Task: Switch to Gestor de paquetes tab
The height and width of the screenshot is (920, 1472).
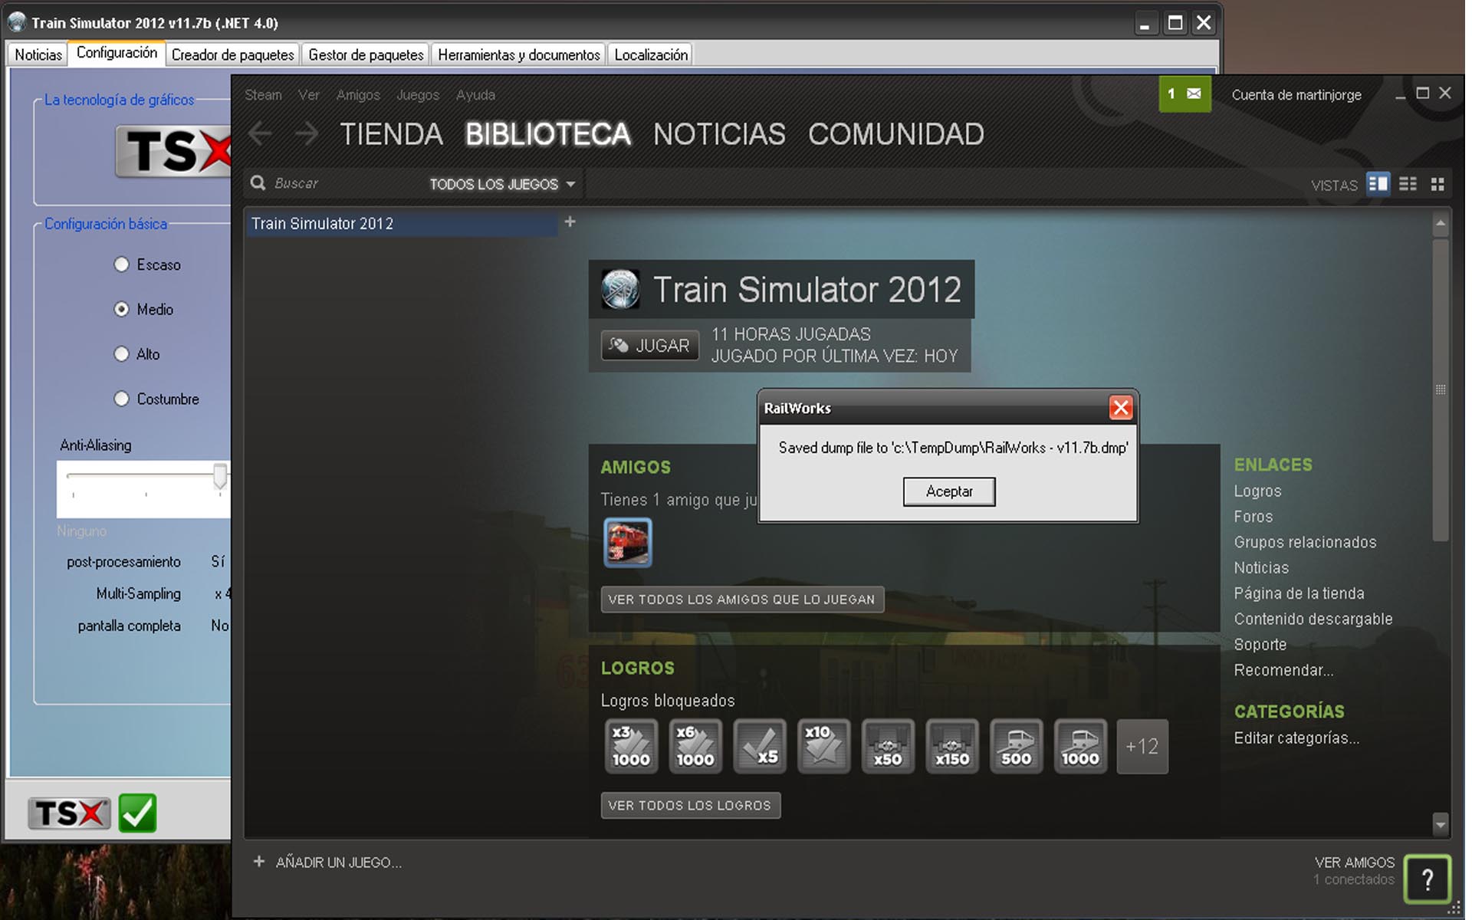Action: 366,54
